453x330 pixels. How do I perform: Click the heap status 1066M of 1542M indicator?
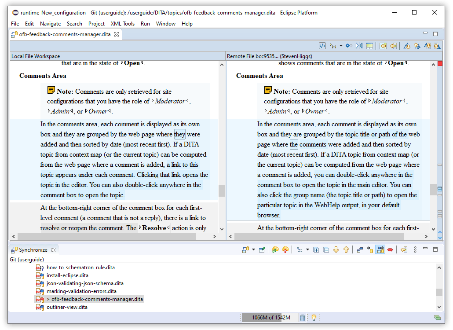[270, 318]
